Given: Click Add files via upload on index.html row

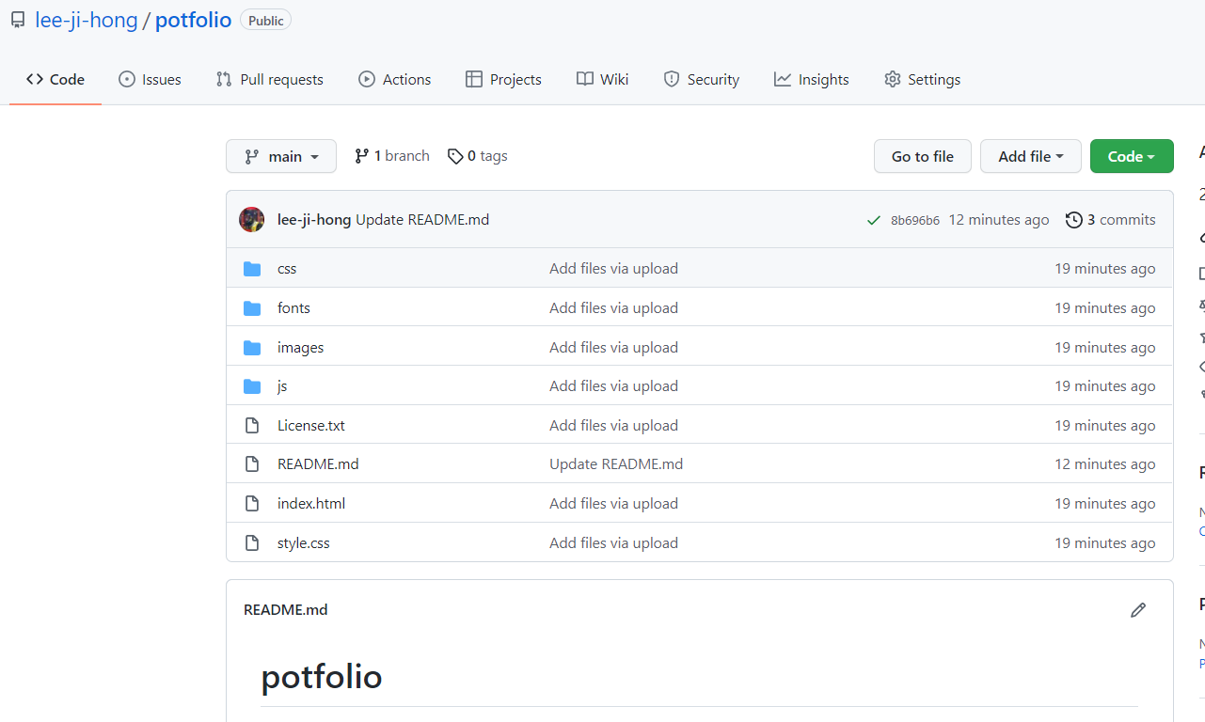Looking at the screenshot, I should 613,504.
